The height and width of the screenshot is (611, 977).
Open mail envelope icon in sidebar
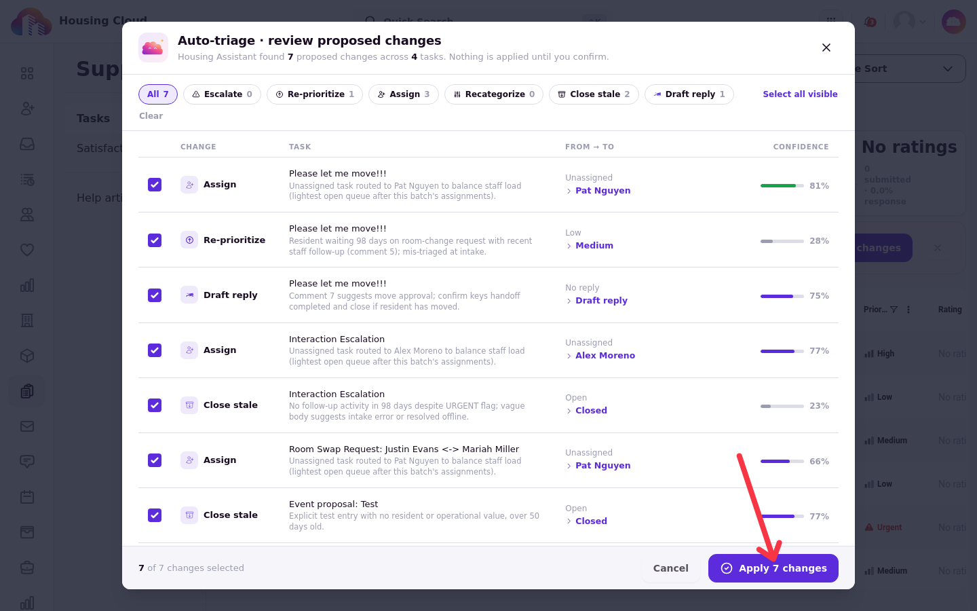[x=27, y=426]
